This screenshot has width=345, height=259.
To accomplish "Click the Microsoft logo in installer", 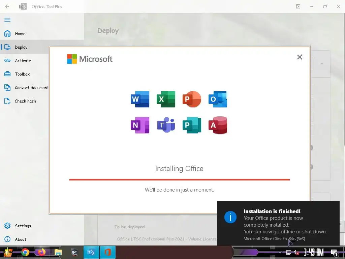I will [90, 59].
